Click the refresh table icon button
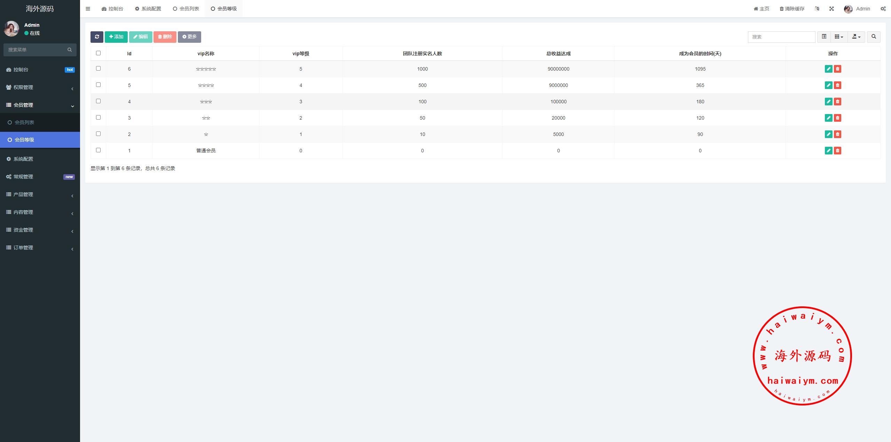Screen dimensions: 891x442 97,37
